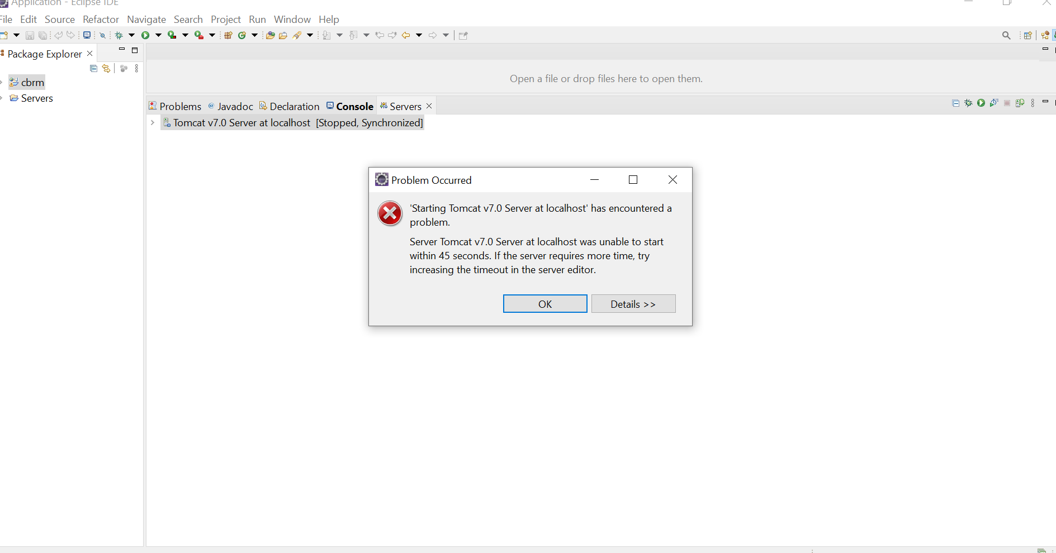
Task: Click Details >> in the Problem Occurred dialog
Action: [633, 304]
